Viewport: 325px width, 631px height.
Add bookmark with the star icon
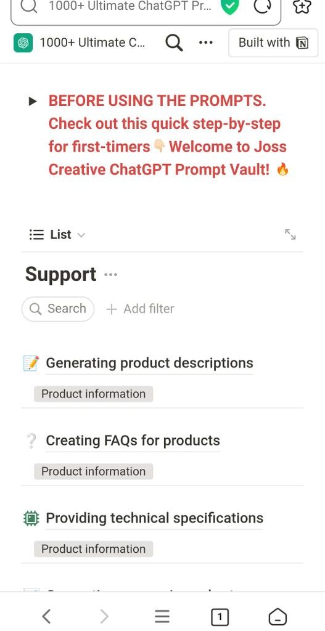tap(302, 6)
